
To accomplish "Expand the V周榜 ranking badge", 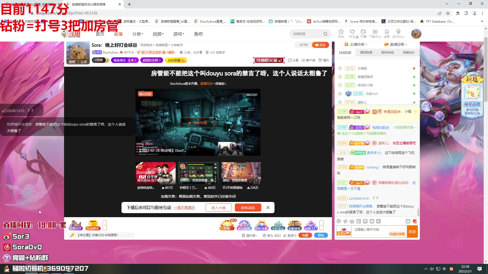I will pyautogui.click(x=100, y=60).
